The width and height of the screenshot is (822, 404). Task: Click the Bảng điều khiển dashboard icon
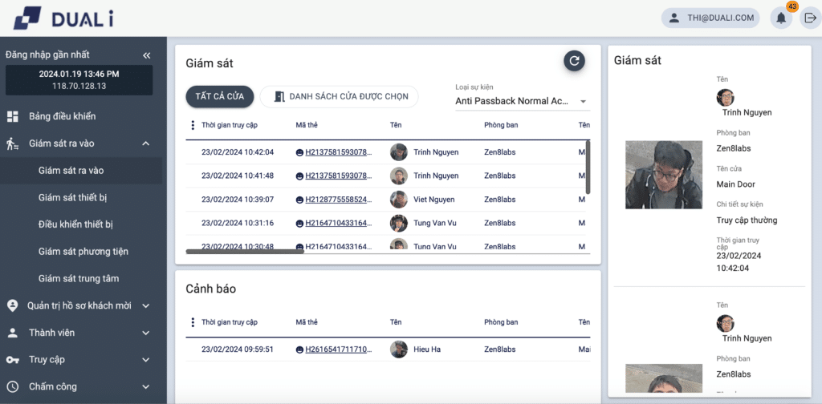click(13, 117)
